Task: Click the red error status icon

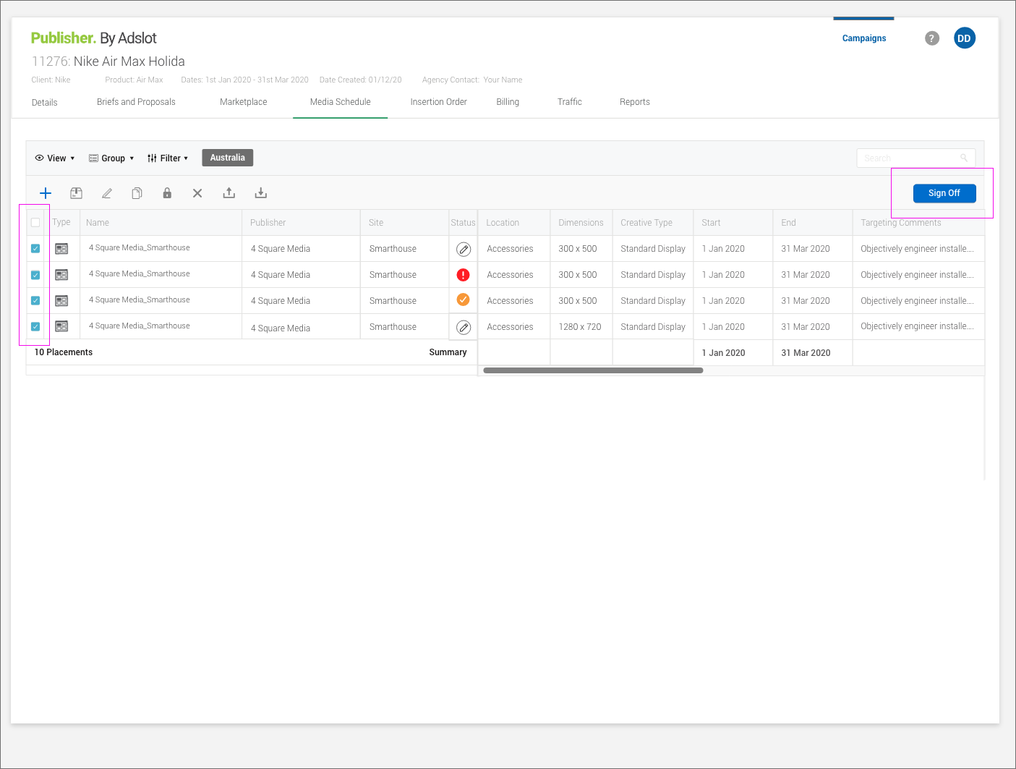Action: pyautogui.click(x=464, y=275)
